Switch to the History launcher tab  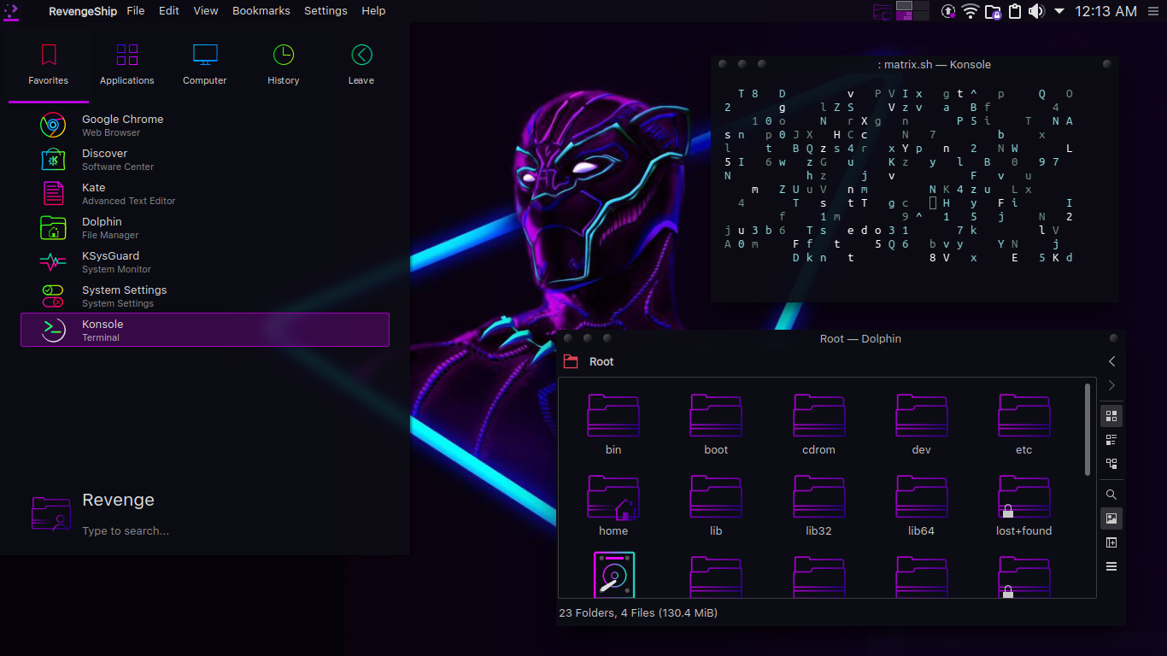coord(284,64)
